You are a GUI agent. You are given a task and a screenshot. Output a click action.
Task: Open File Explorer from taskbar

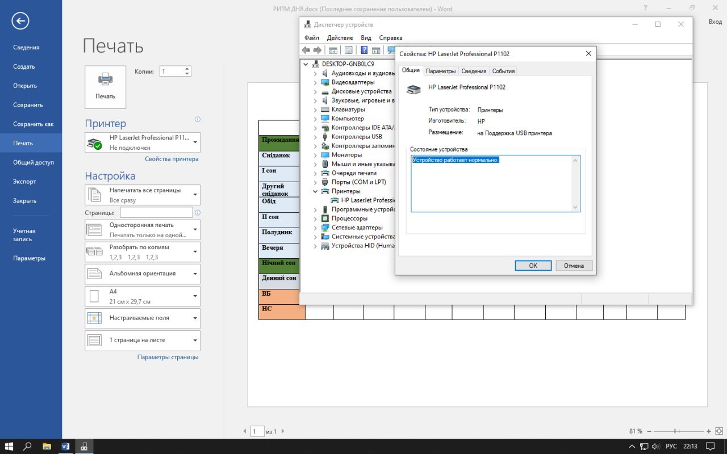[47, 446]
